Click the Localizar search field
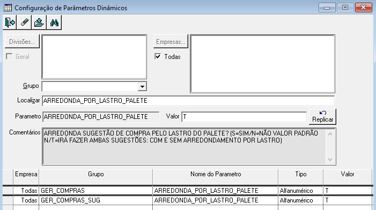 point(188,101)
